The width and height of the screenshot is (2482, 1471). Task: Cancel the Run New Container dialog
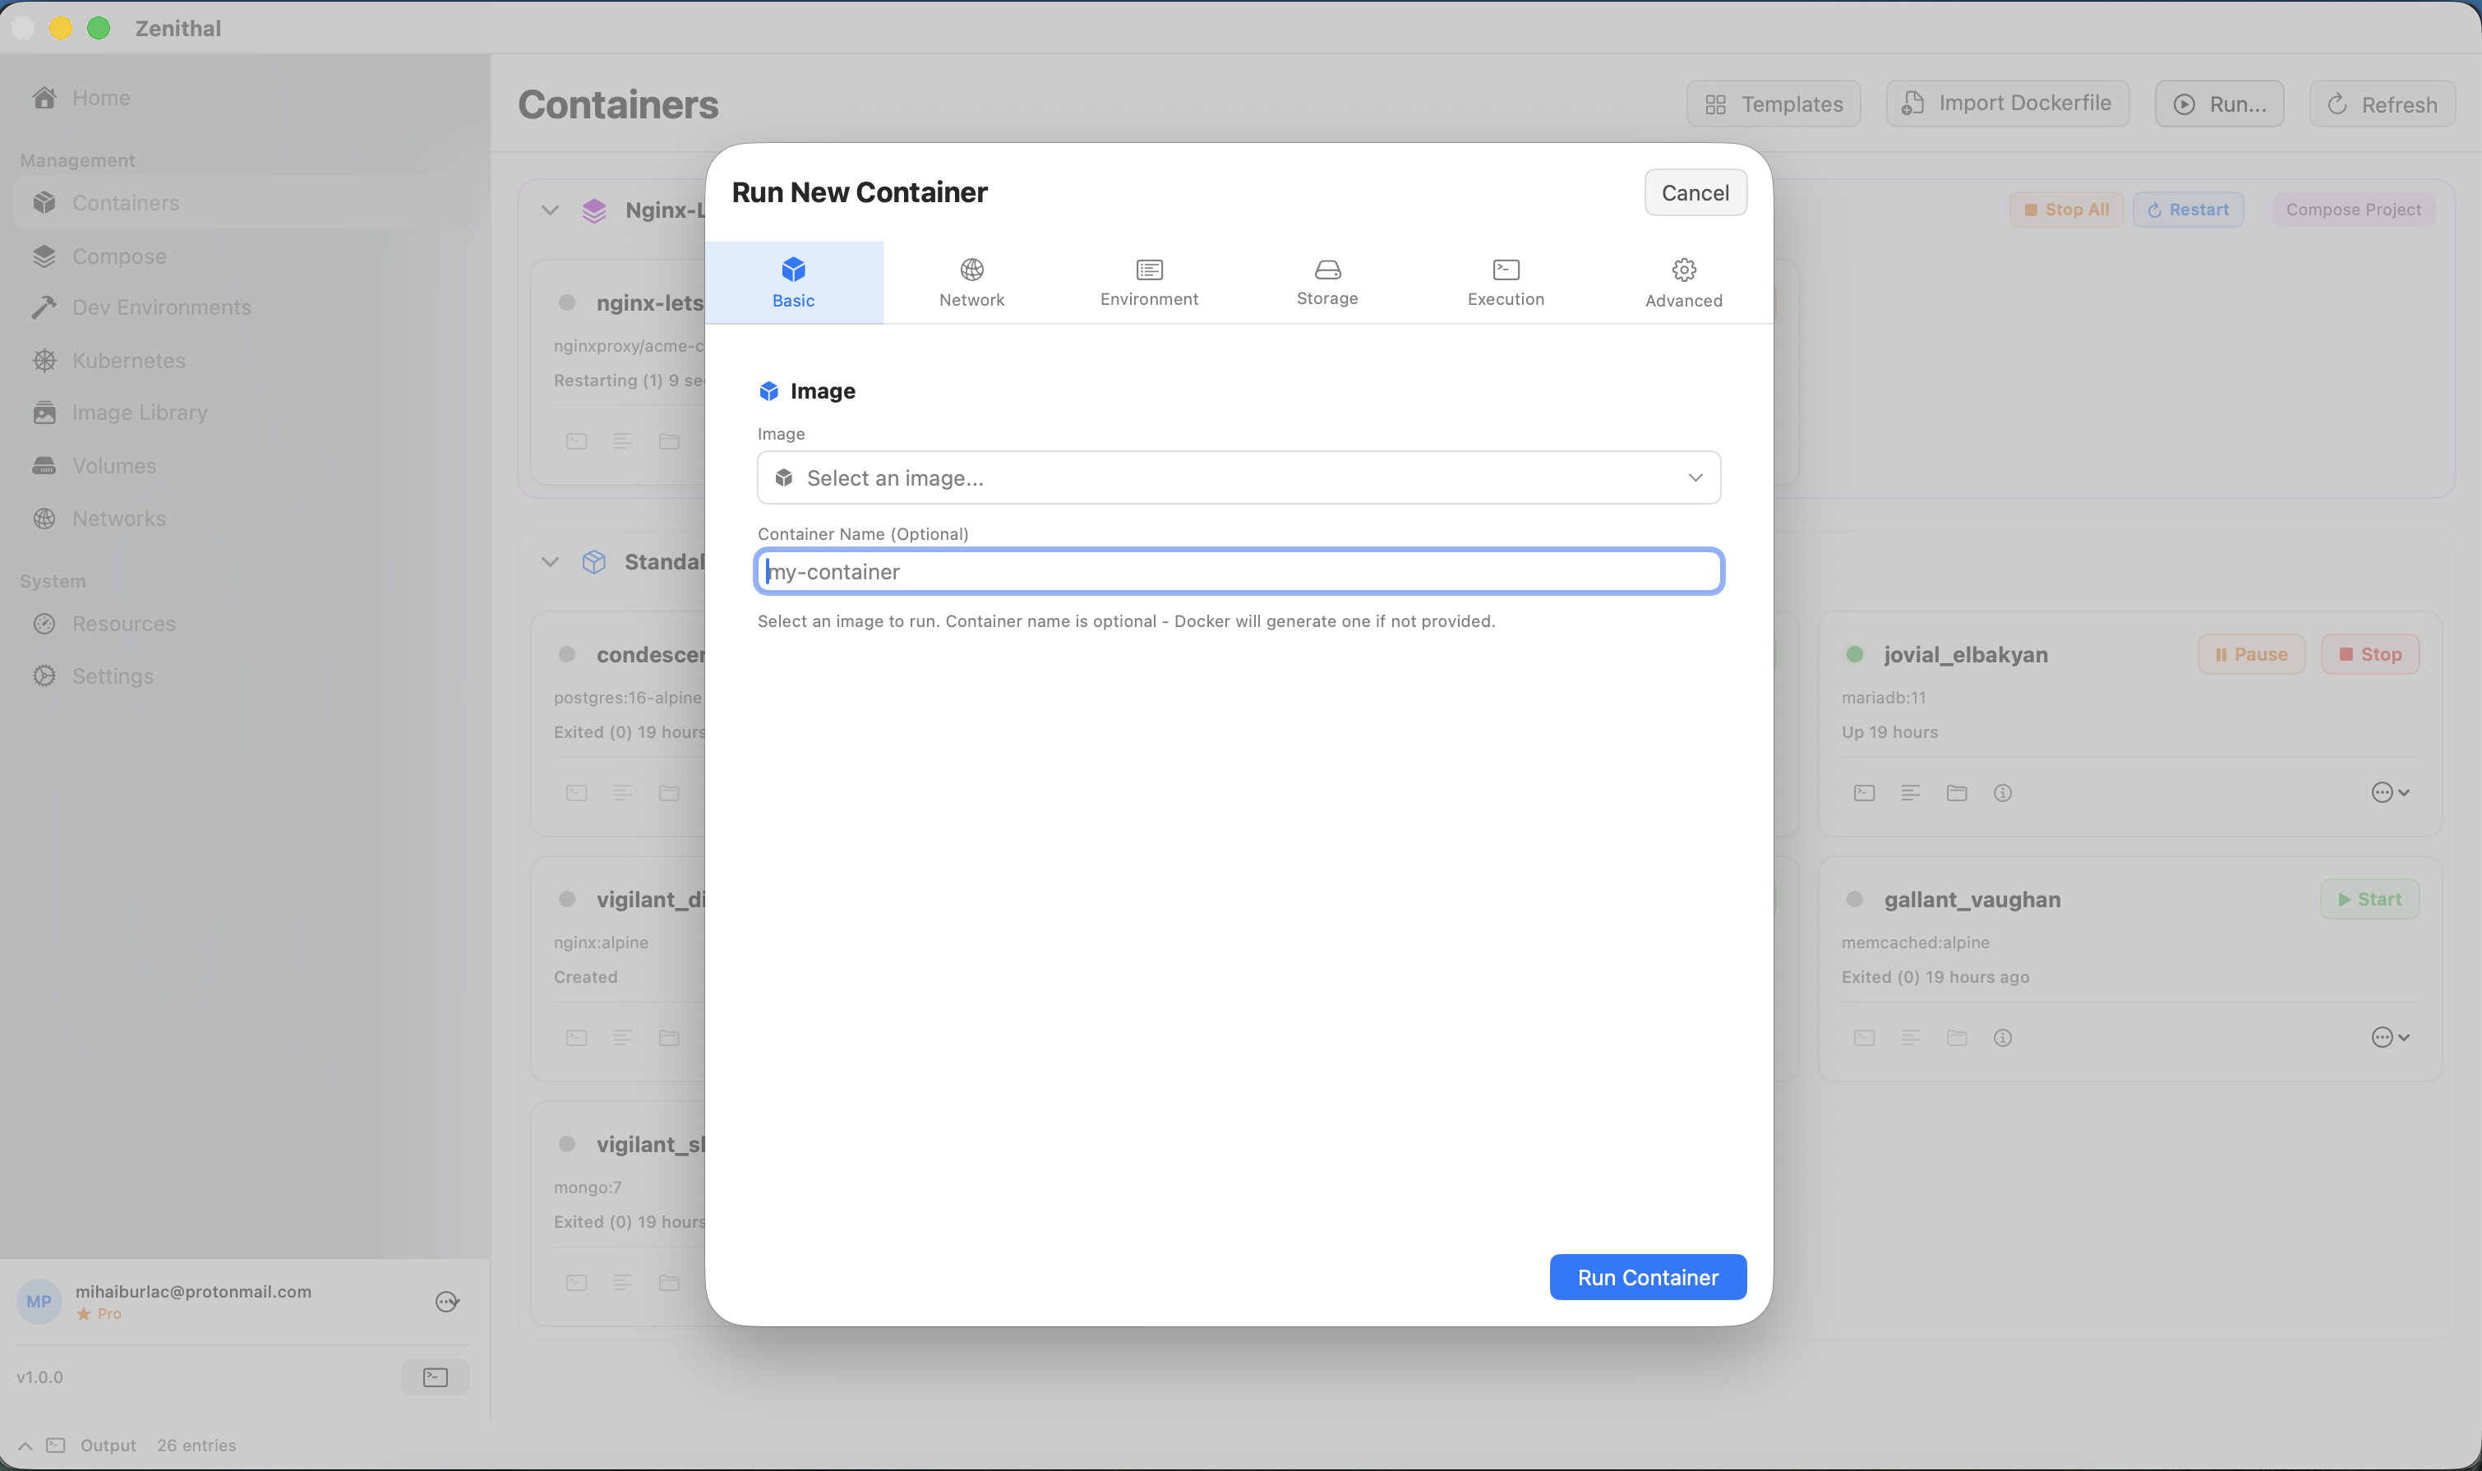click(1695, 192)
